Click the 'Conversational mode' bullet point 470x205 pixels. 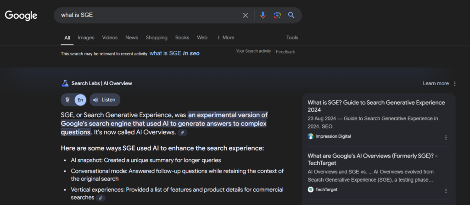pyautogui.click(x=177, y=175)
